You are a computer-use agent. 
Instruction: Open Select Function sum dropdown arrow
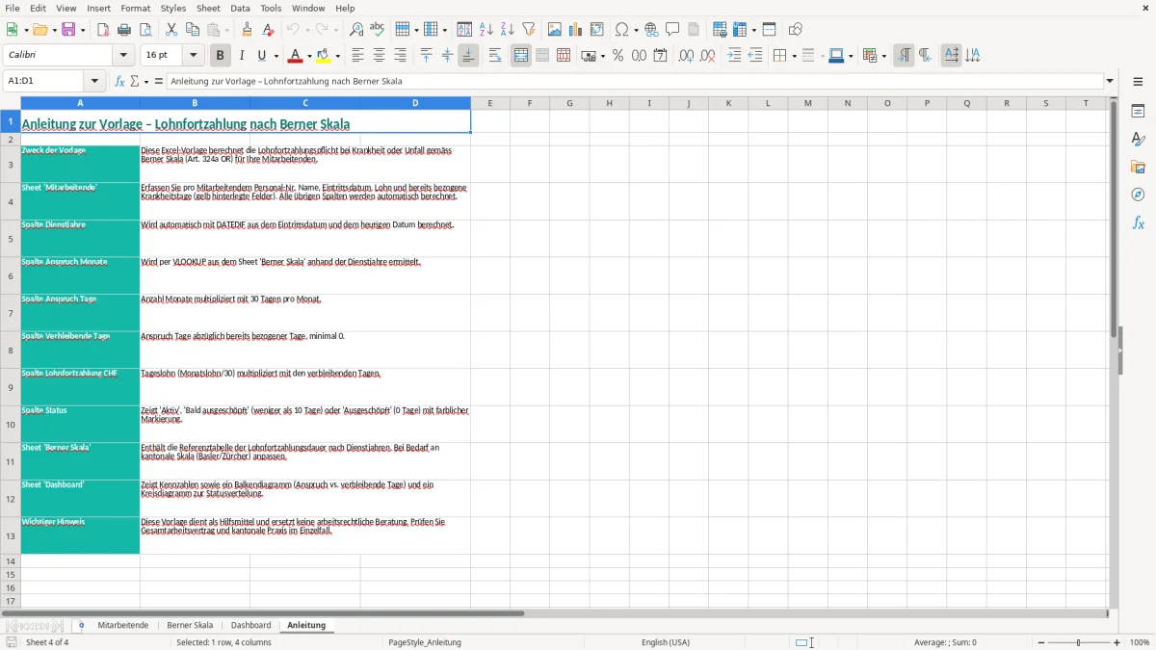click(146, 82)
